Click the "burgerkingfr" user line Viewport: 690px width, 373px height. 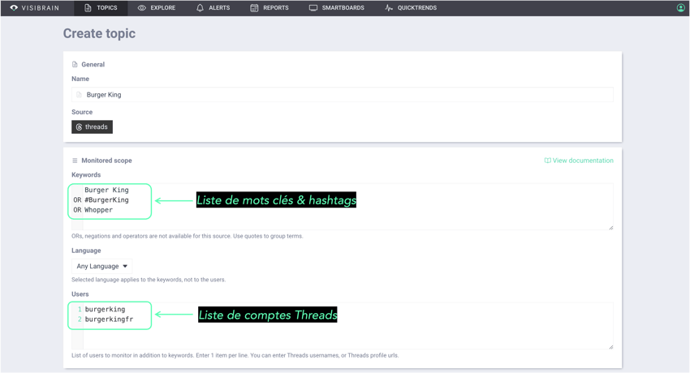[x=109, y=319]
